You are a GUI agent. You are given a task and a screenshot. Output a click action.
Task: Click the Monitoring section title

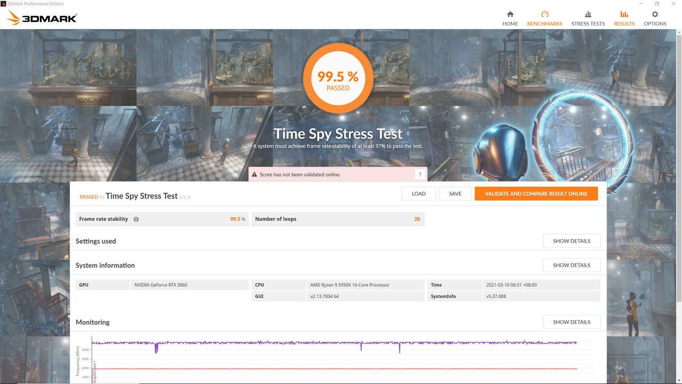(93, 322)
